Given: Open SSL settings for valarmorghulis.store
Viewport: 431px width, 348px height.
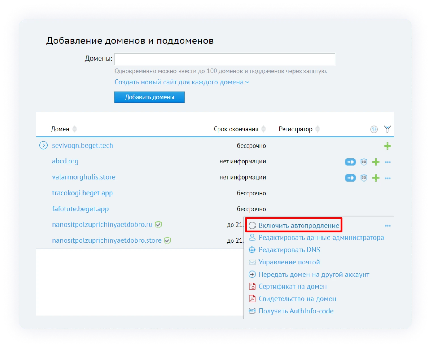Looking at the screenshot, I should pos(364,178).
